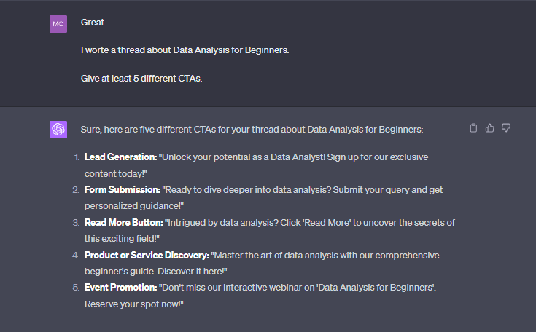The width and height of the screenshot is (536, 332).
Task: Give the response a thumbs up
Action: (489, 128)
